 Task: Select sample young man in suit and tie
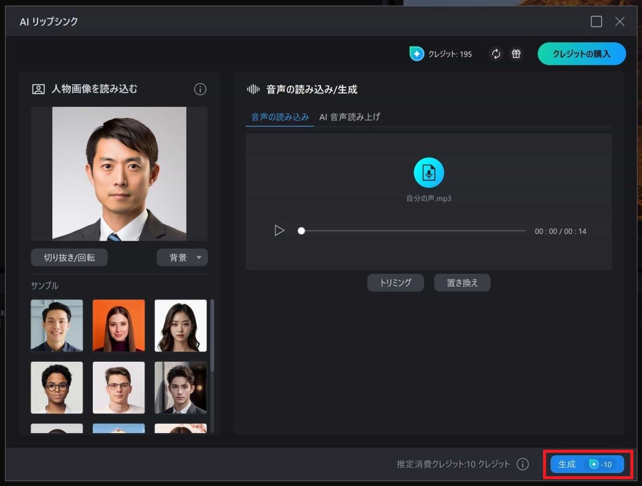[x=181, y=388]
